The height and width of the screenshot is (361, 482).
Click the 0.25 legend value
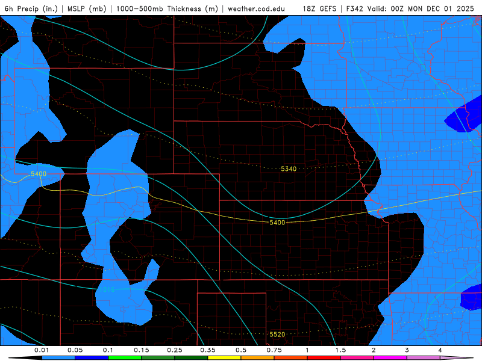pos(175,350)
